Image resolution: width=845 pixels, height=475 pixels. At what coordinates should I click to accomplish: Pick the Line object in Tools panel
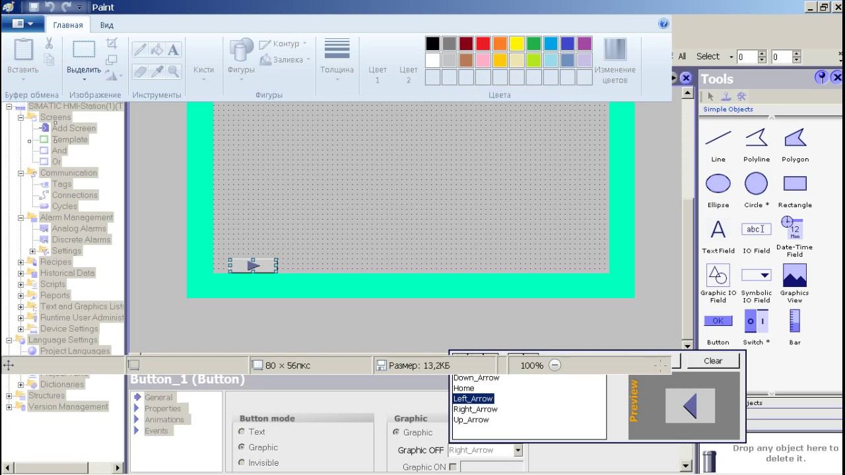click(718, 144)
